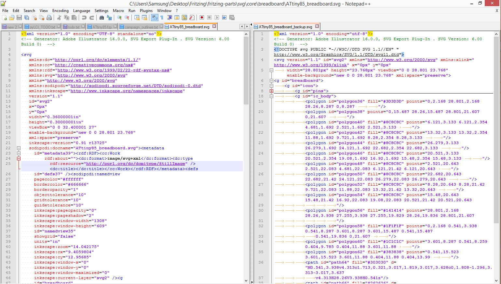Print the document with the printer icon
The image size is (501, 284).
[x=49, y=18]
